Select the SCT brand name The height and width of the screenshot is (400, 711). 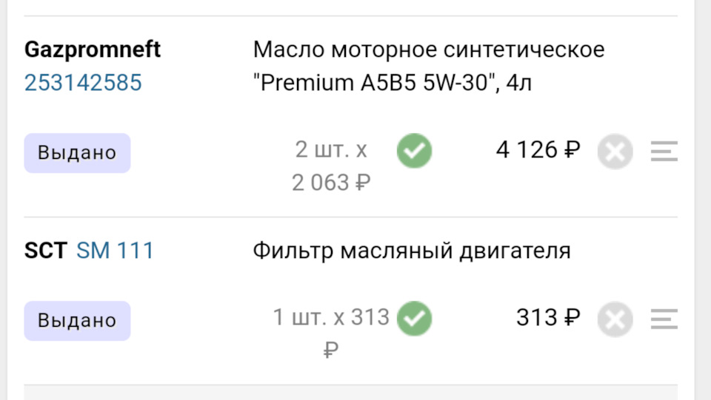pos(45,251)
